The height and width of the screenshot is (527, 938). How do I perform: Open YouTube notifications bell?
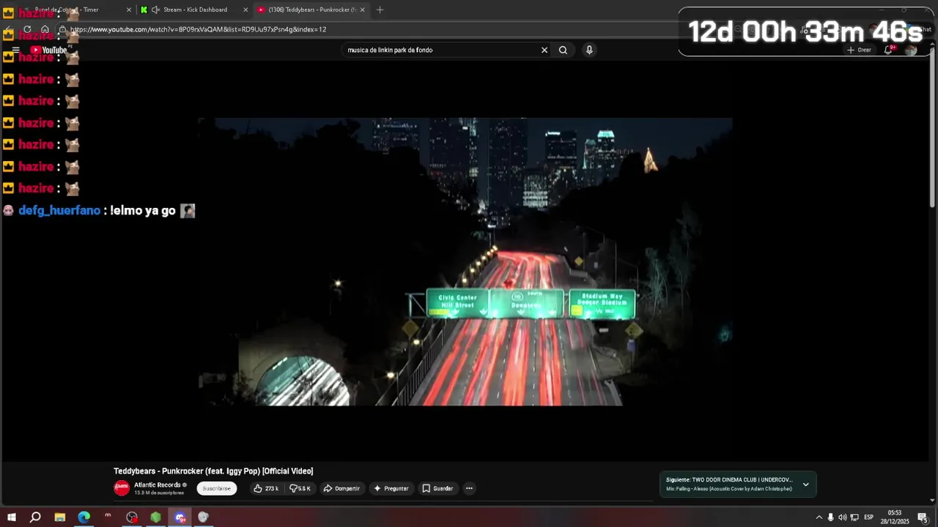pyautogui.click(x=888, y=50)
